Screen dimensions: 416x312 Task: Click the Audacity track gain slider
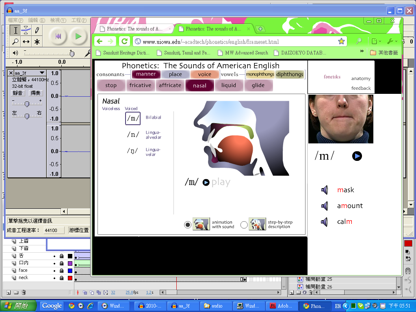[27, 104]
